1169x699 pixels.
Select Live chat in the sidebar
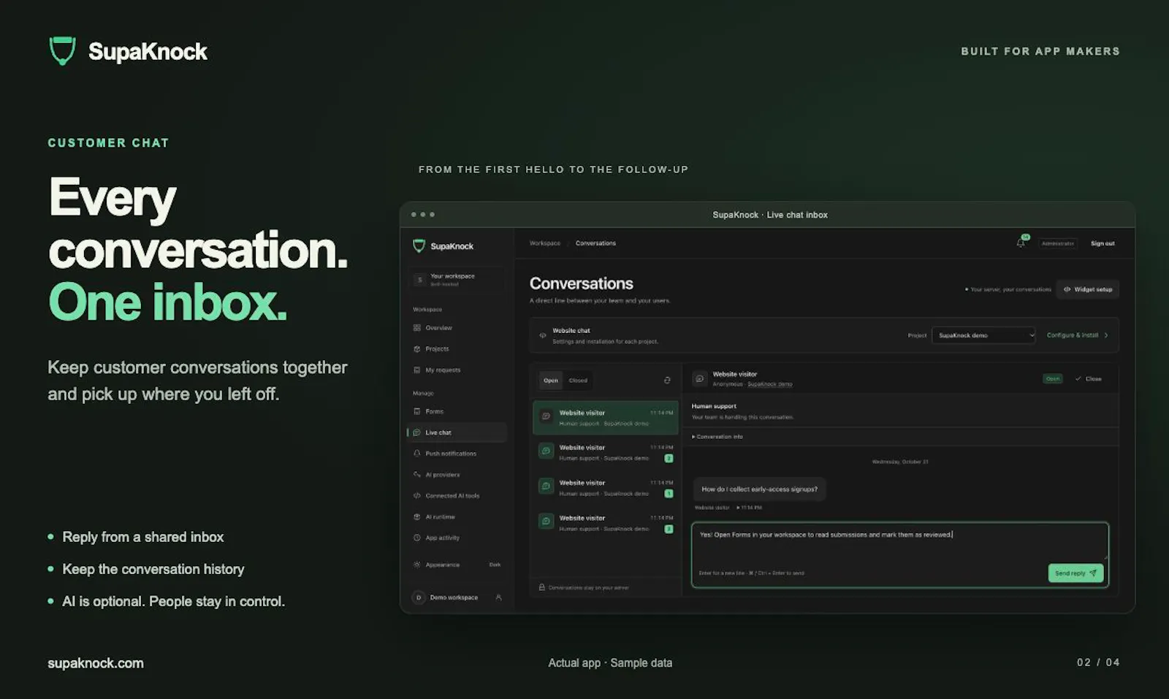pyautogui.click(x=457, y=432)
